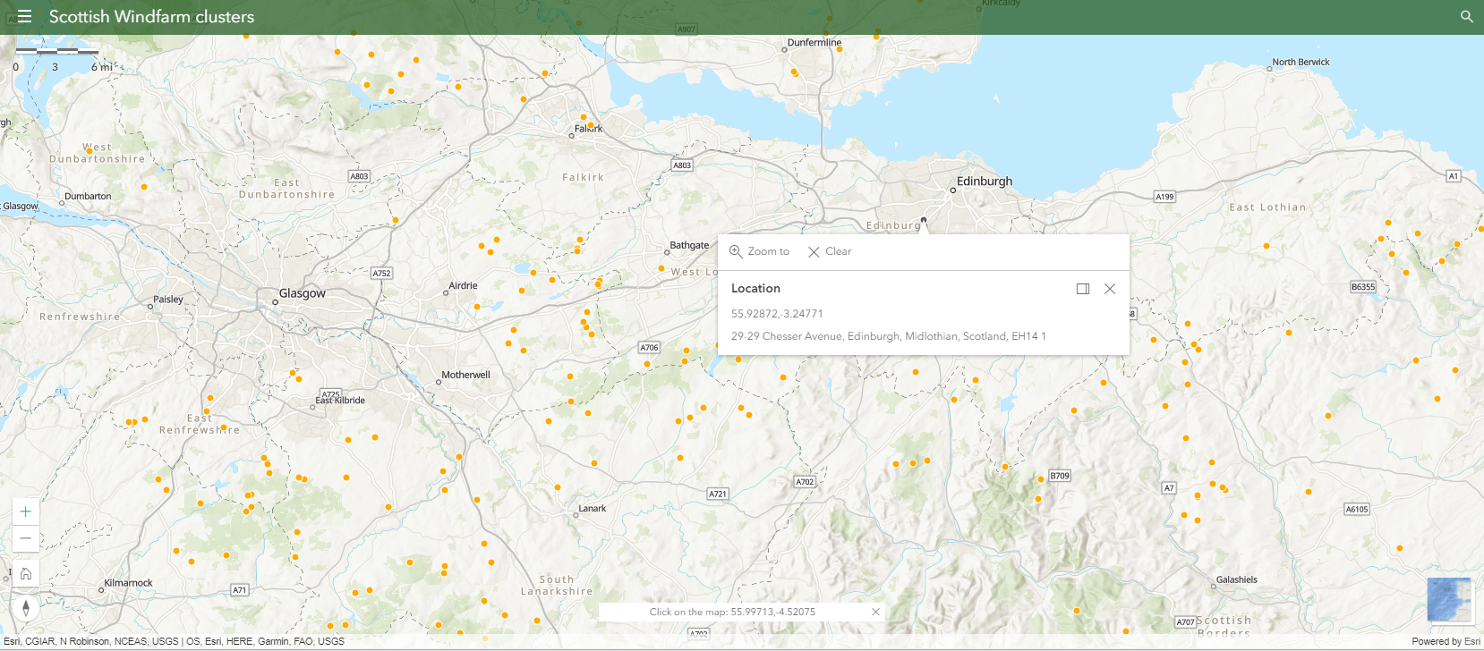The width and height of the screenshot is (1484, 651).
Task: Zoom out with the minus button
Action: click(x=26, y=538)
